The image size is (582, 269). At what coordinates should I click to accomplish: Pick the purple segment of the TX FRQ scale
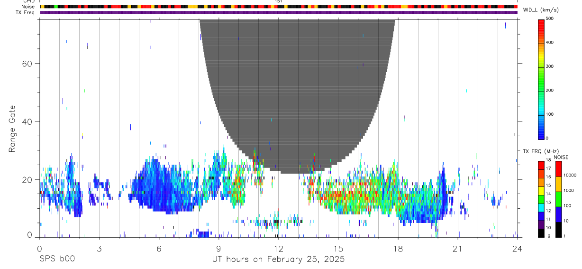tap(541, 224)
